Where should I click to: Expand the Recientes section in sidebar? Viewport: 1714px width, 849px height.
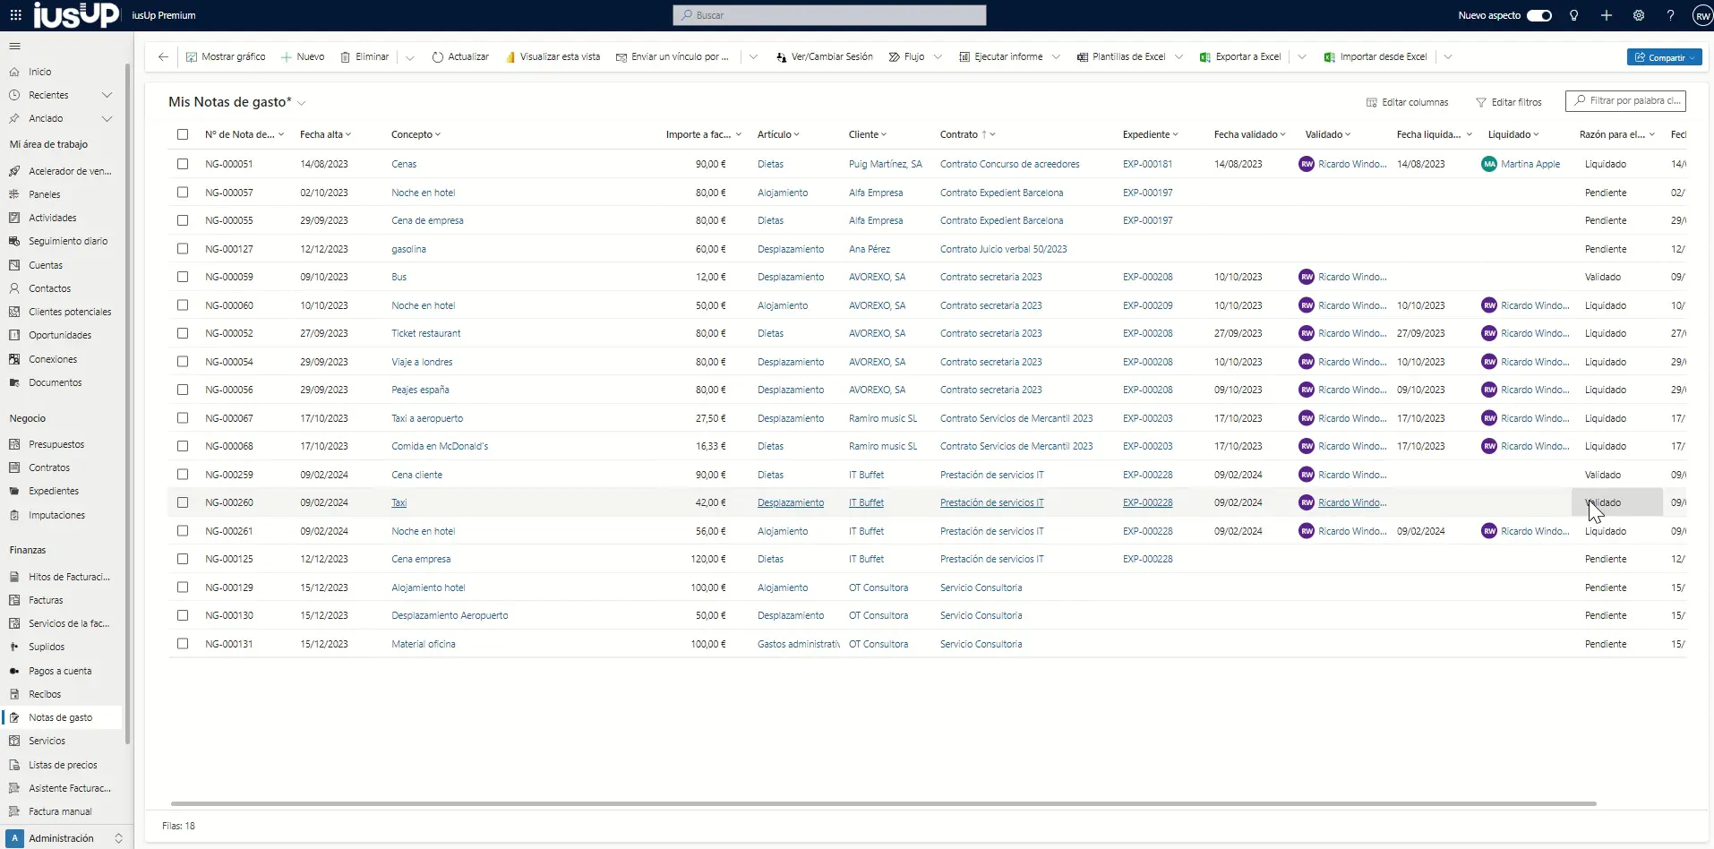pyautogui.click(x=107, y=95)
